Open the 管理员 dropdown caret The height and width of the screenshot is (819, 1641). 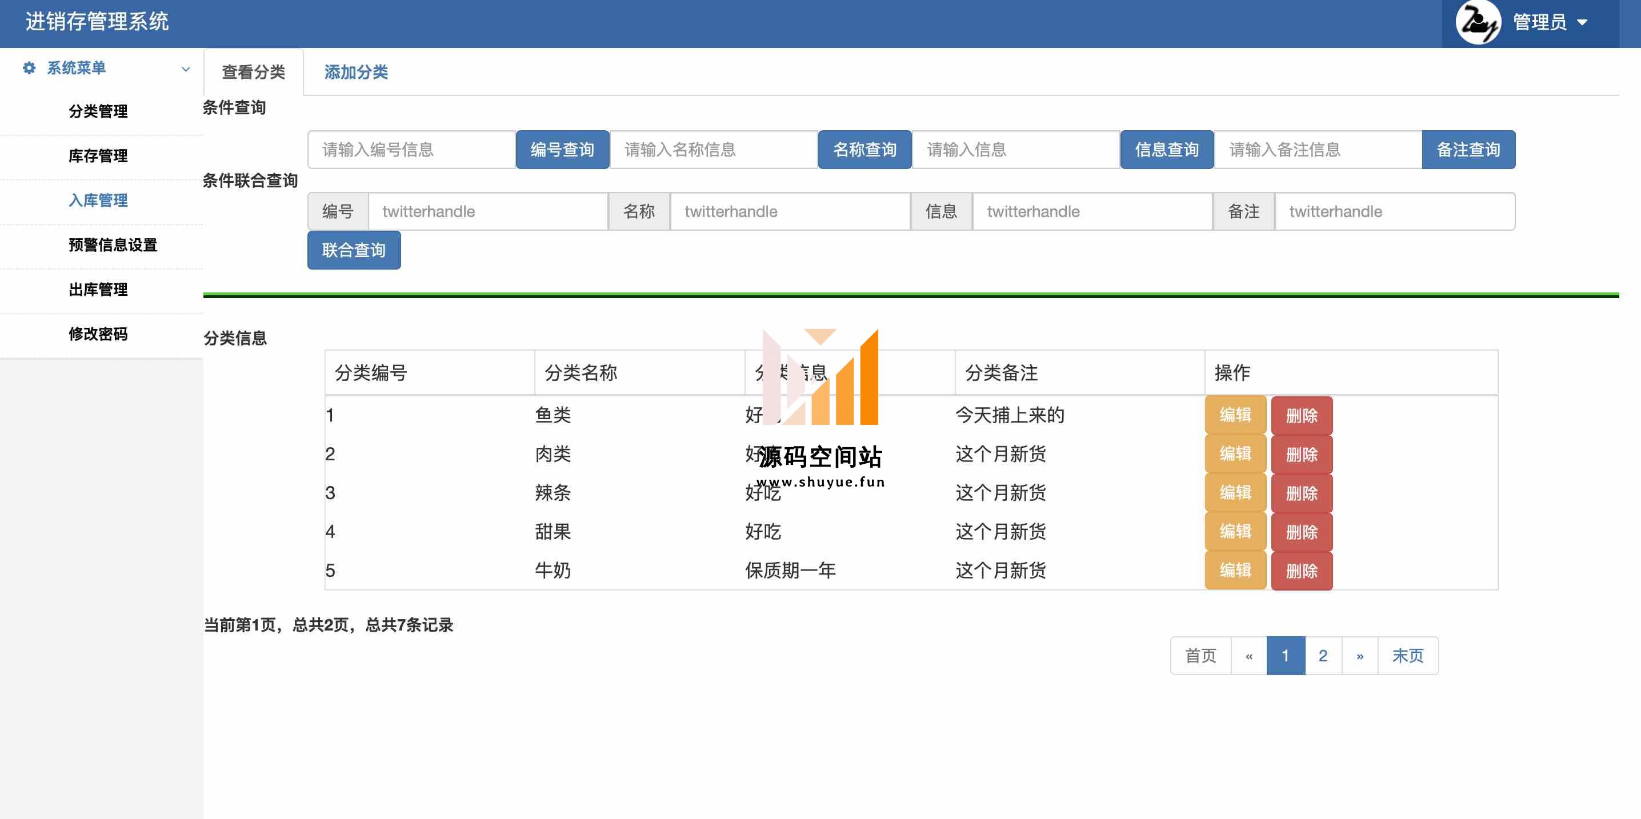pyautogui.click(x=1582, y=22)
